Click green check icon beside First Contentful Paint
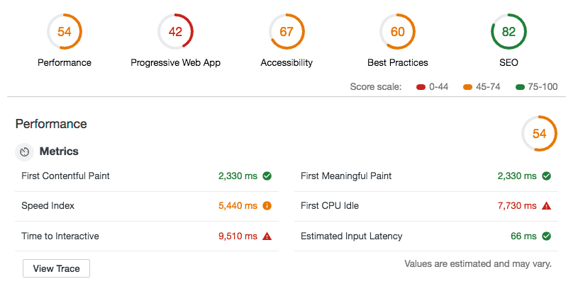 [267, 176]
